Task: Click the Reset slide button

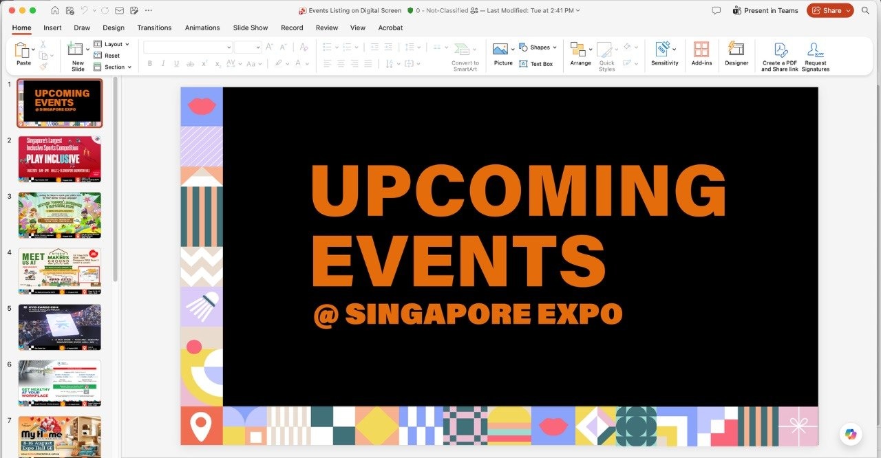Action: pyautogui.click(x=107, y=56)
